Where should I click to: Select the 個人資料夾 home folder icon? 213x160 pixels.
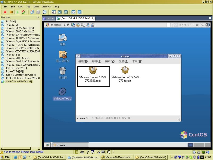[x=63, y=57]
